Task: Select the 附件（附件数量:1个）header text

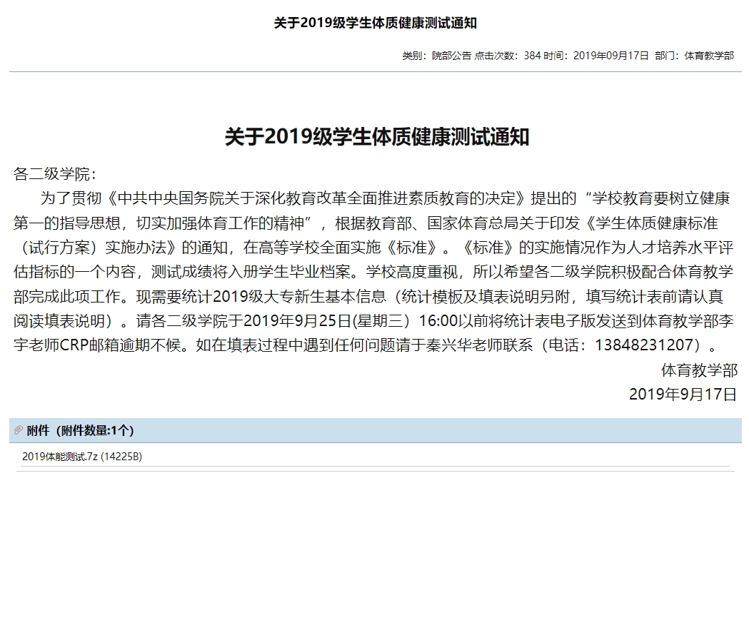Action: [80, 430]
